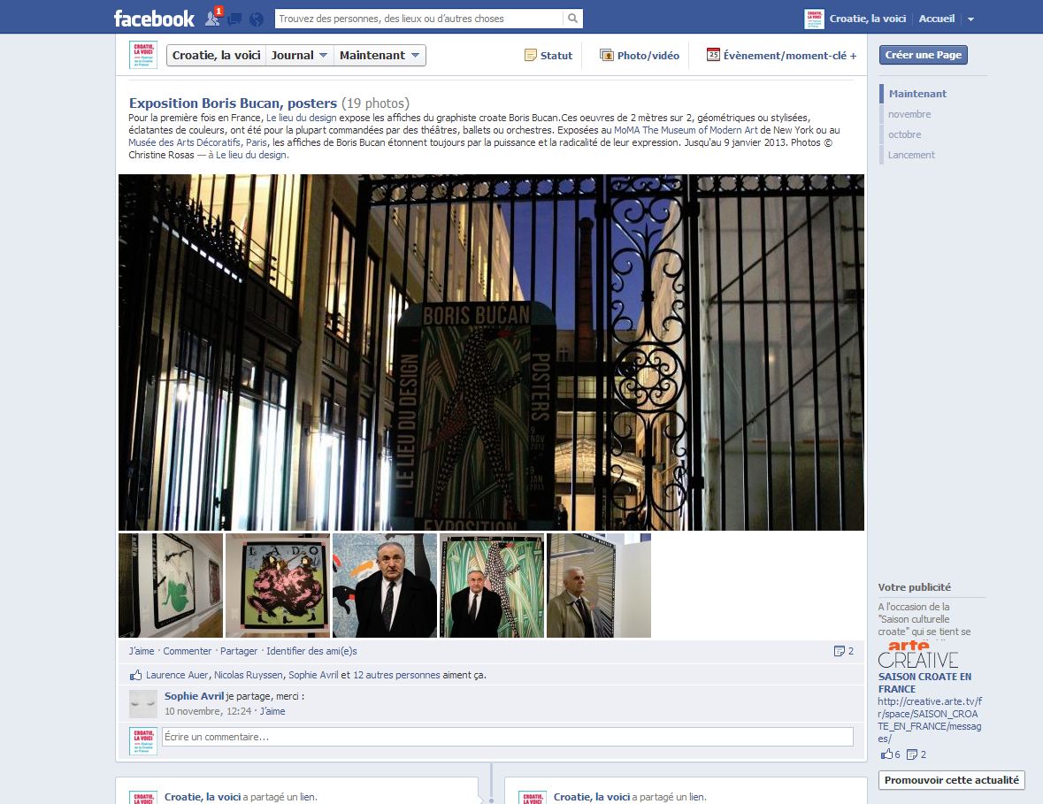Expand the Journal dropdown
This screenshot has height=804, width=1043.
point(300,55)
